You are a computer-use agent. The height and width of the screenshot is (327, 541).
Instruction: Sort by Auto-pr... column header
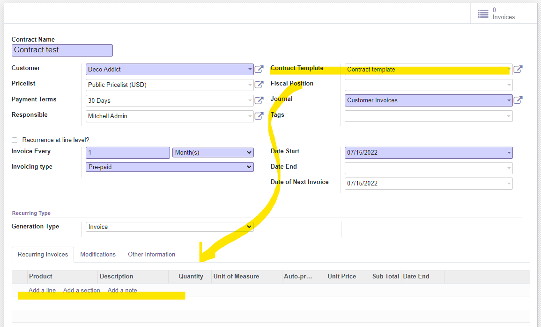click(298, 277)
